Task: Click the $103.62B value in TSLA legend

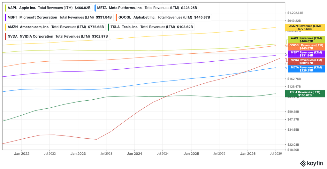Action: pos(185,27)
